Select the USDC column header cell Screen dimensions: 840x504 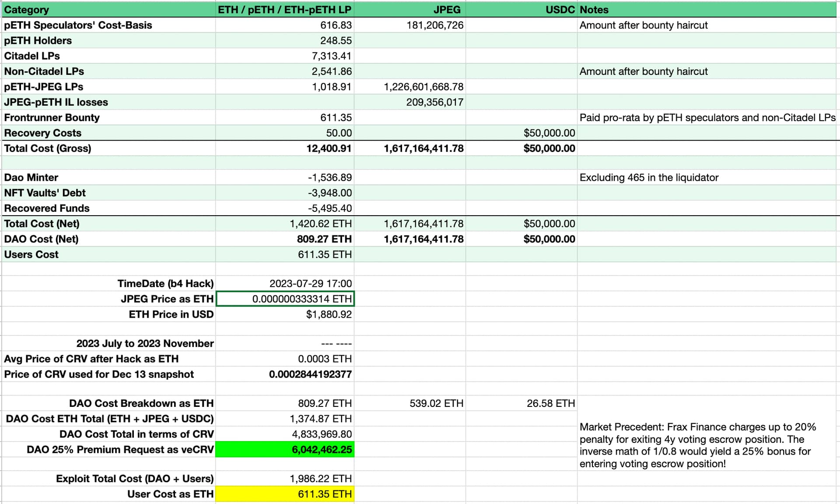pyautogui.click(x=521, y=10)
